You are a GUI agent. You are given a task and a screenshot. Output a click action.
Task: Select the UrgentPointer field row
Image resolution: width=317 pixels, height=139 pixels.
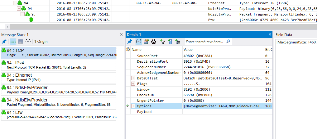point(199,101)
